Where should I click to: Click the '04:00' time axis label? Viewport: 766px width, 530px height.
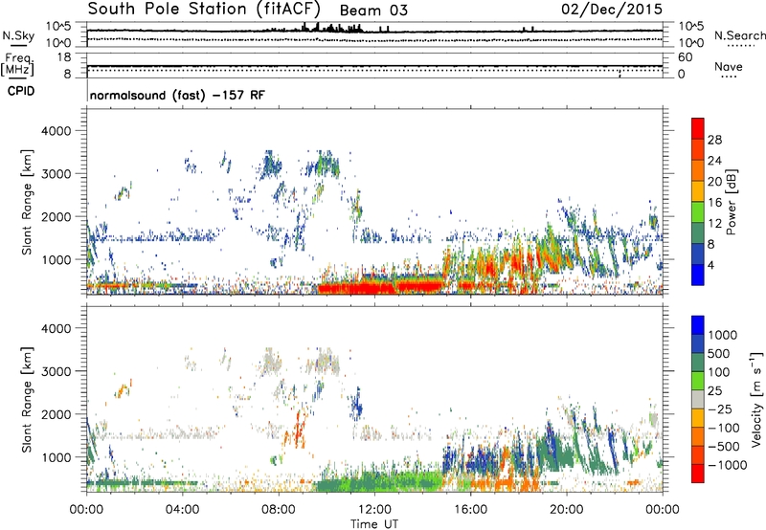182,510
